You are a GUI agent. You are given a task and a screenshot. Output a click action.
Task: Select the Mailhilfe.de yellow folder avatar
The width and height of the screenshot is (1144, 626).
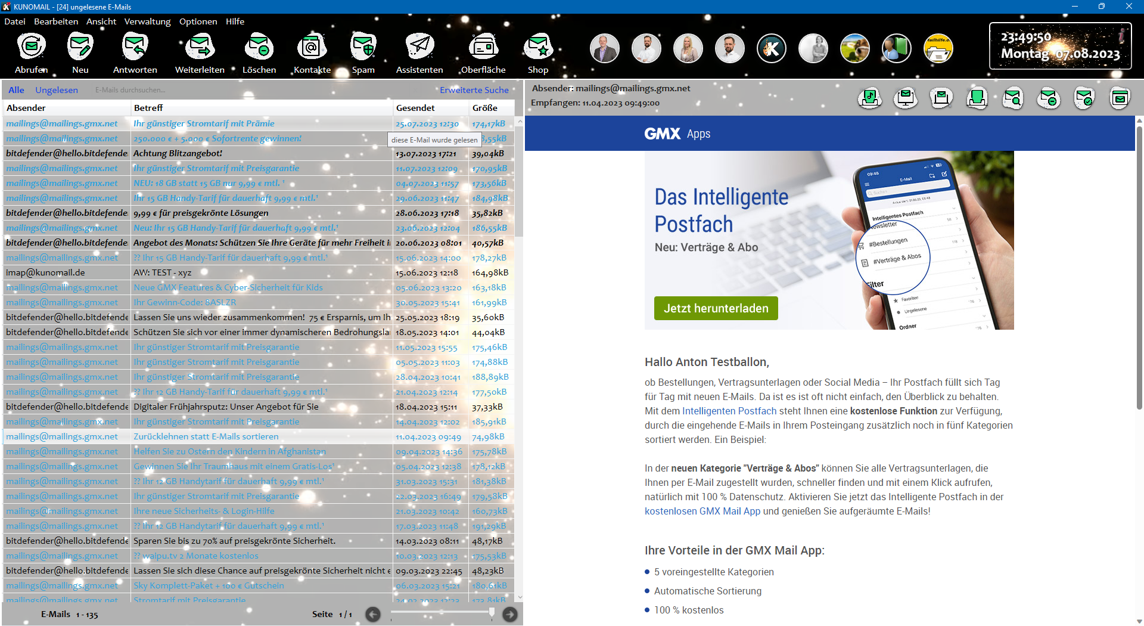[x=938, y=49]
